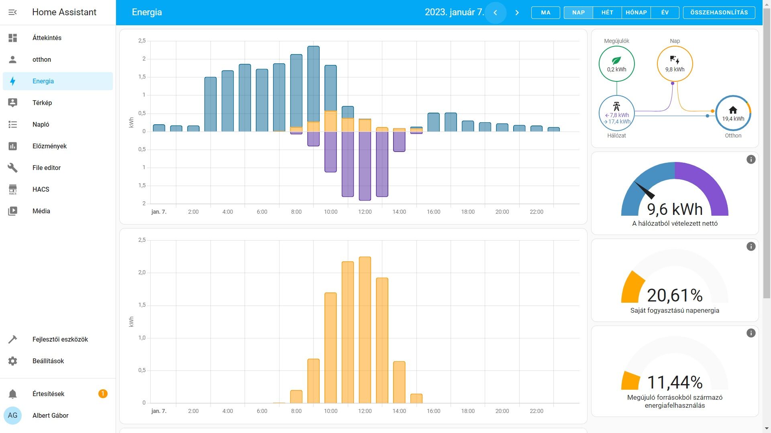Select ÉV period view

click(x=665, y=12)
